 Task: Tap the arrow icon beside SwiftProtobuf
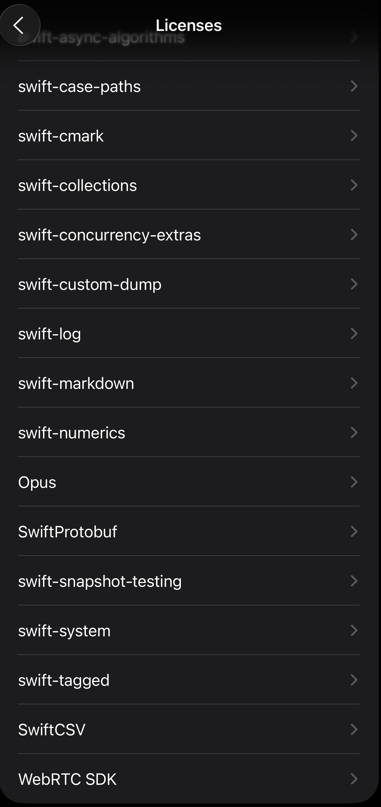[354, 532]
